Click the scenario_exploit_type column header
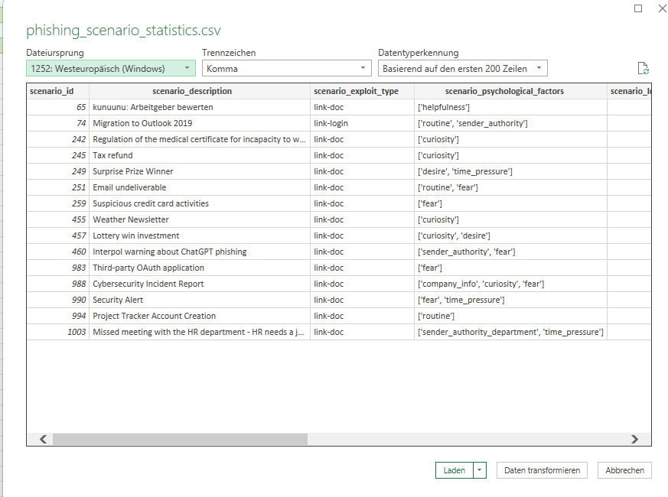 point(361,91)
